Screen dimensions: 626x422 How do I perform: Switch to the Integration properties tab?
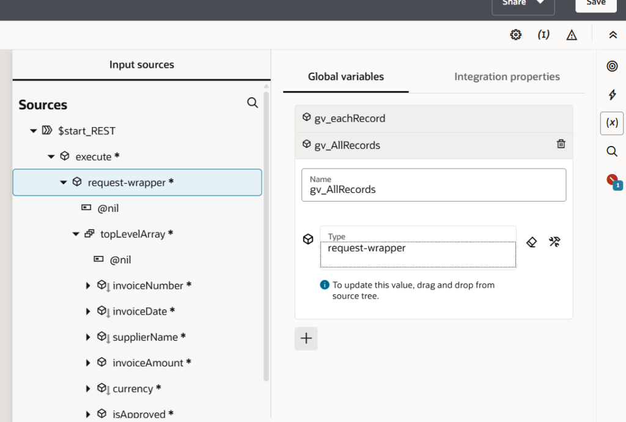pyautogui.click(x=507, y=77)
